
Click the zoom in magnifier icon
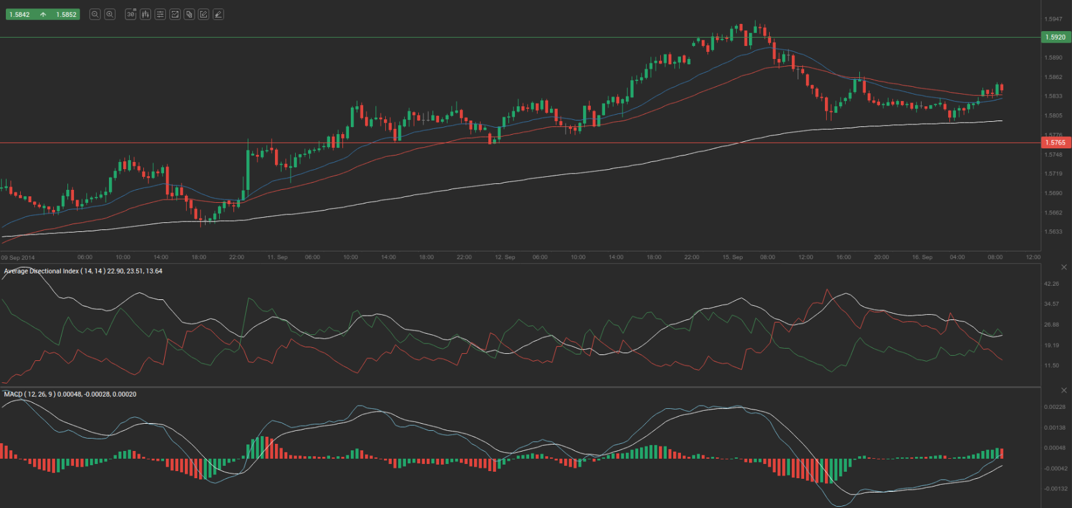[x=110, y=14]
